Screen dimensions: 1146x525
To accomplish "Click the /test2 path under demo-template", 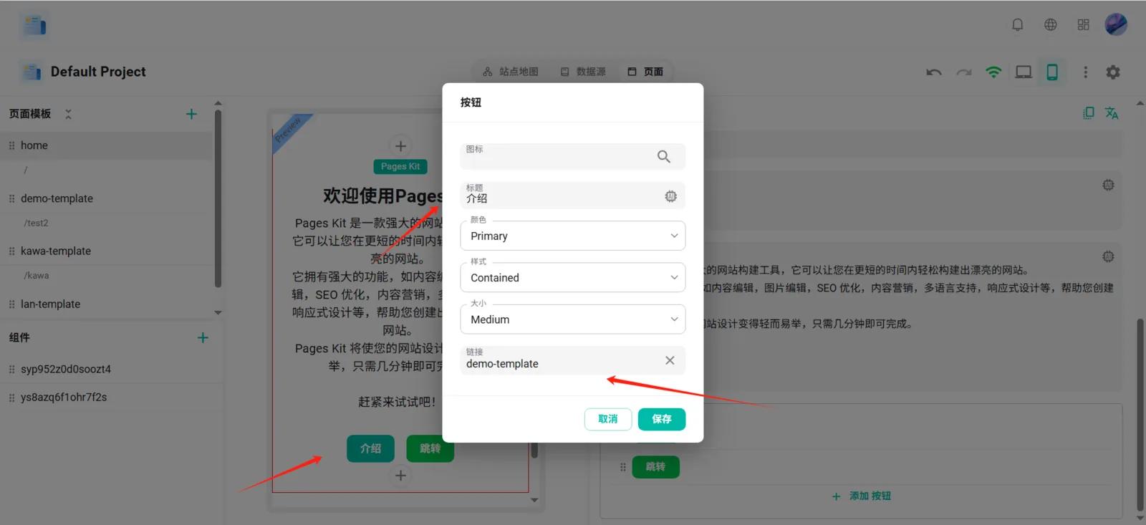I will pos(36,223).
